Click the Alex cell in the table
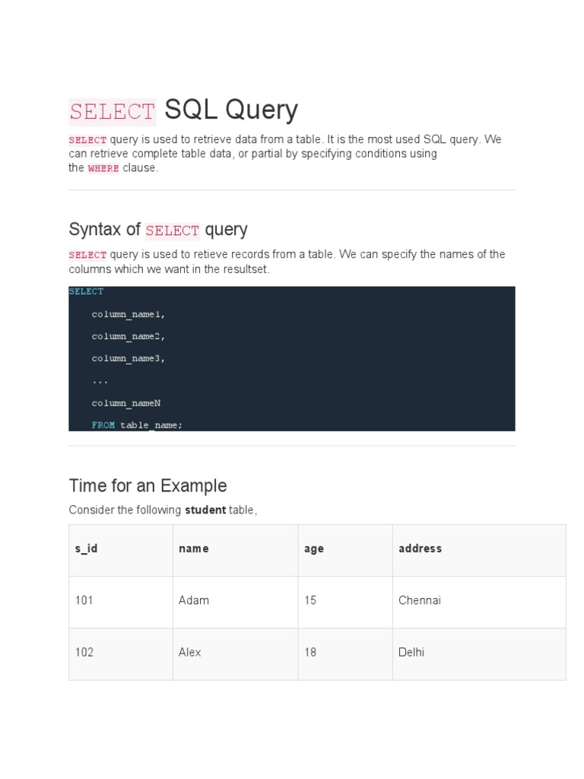584x779 pixels. coord(190,652)
